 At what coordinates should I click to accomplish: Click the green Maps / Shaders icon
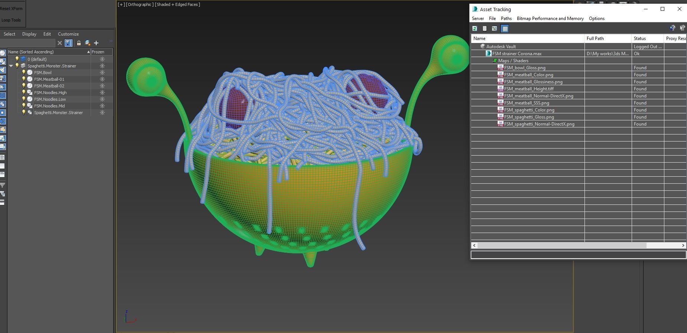click(495, 61)
